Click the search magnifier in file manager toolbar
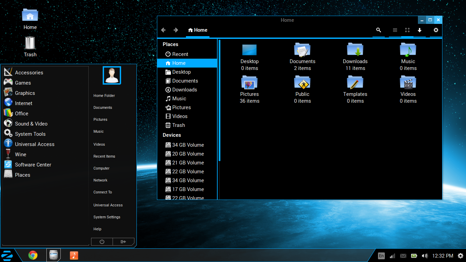The image size is (466, 262). click(378, 30)
